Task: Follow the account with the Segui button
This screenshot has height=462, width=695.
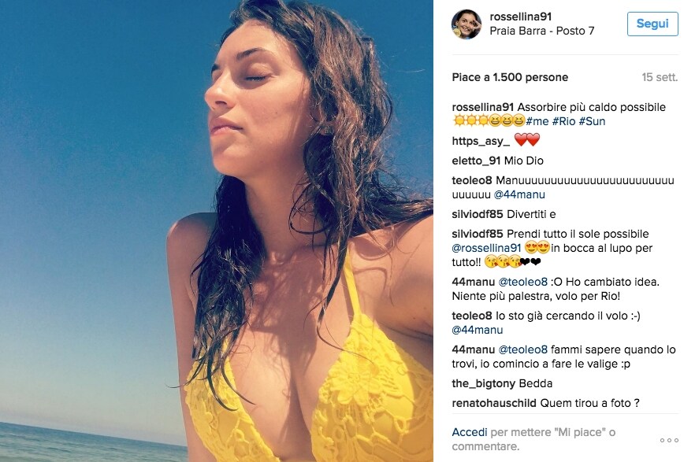Action: [x=652, y=24]
